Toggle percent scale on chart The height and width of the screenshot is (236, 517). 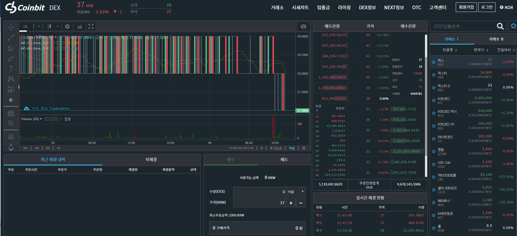[x=262, y=148]
